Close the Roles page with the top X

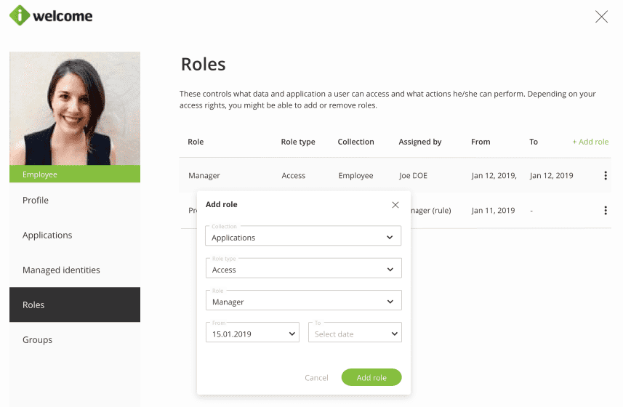coord(601,17)
